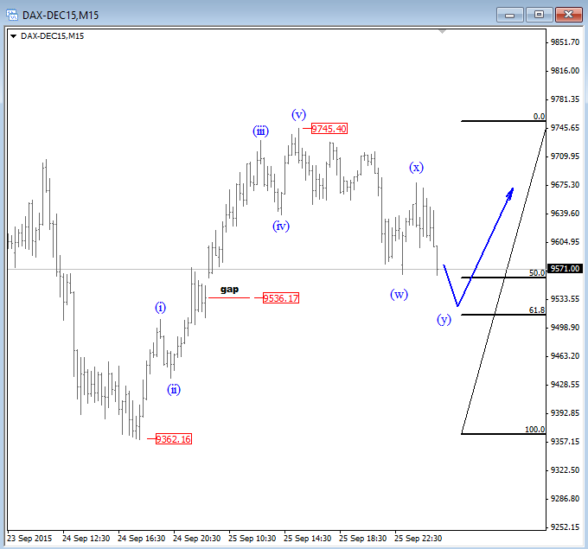Screen dimensions: 588x549
Task: Minimize the chart window
Action: pyautogui.click(x=511, y=14)
